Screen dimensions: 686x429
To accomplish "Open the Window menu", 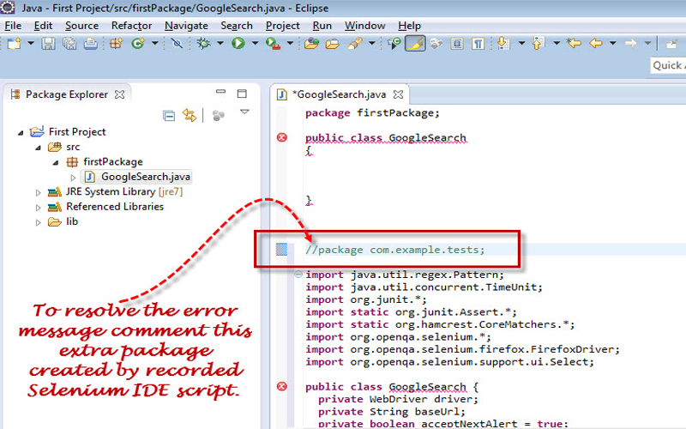I will coord(365,26).
